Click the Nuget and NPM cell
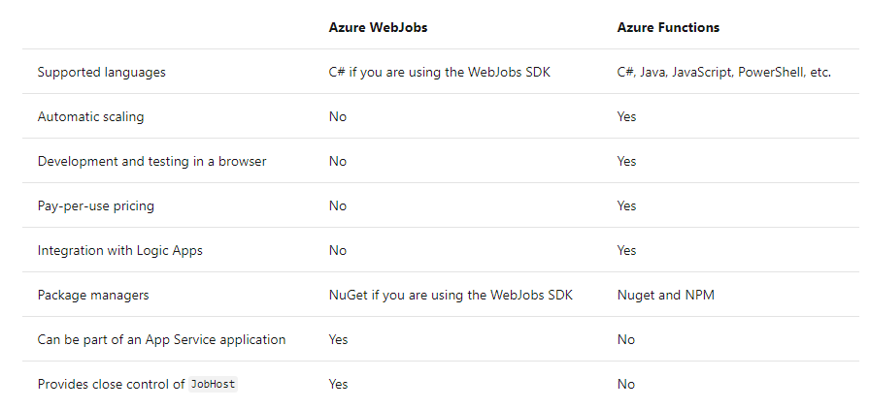The image size is (870, 409). pos(665,295)
